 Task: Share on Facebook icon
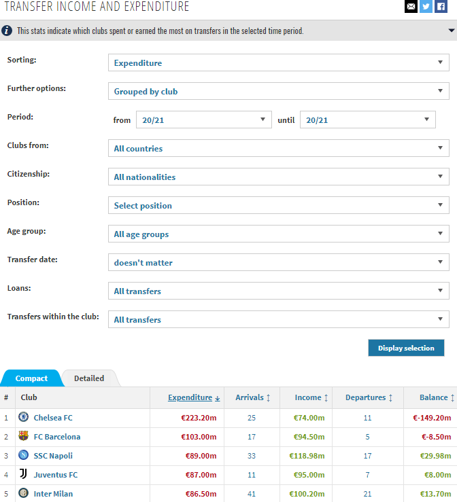[x=441, y=6]
